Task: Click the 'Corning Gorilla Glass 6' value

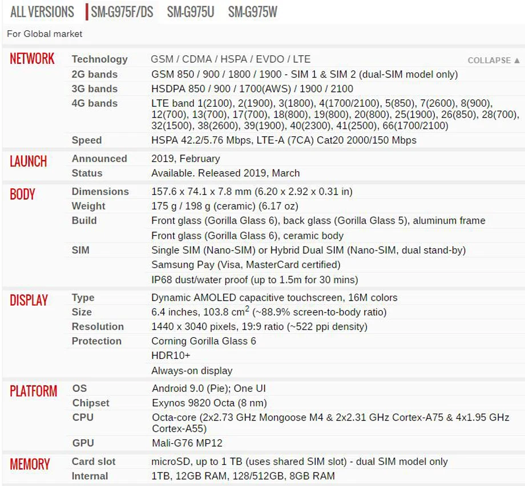Action: click(204, 341)
